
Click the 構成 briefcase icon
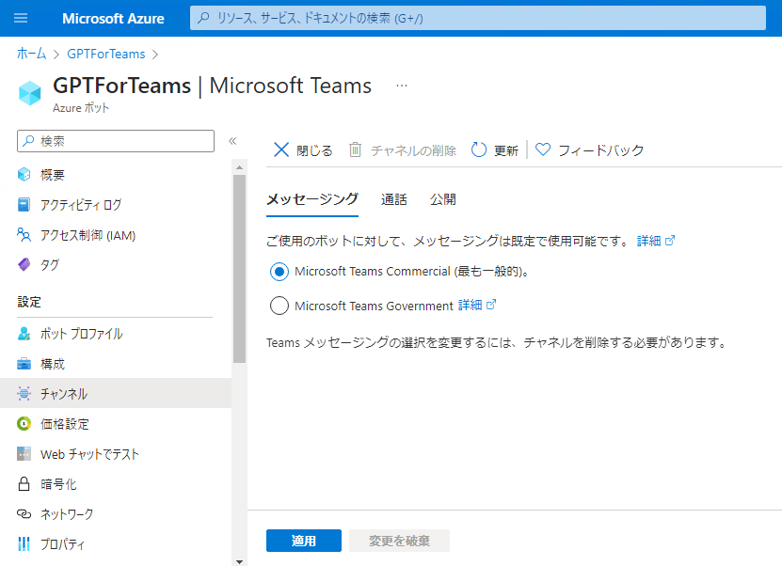24,364
